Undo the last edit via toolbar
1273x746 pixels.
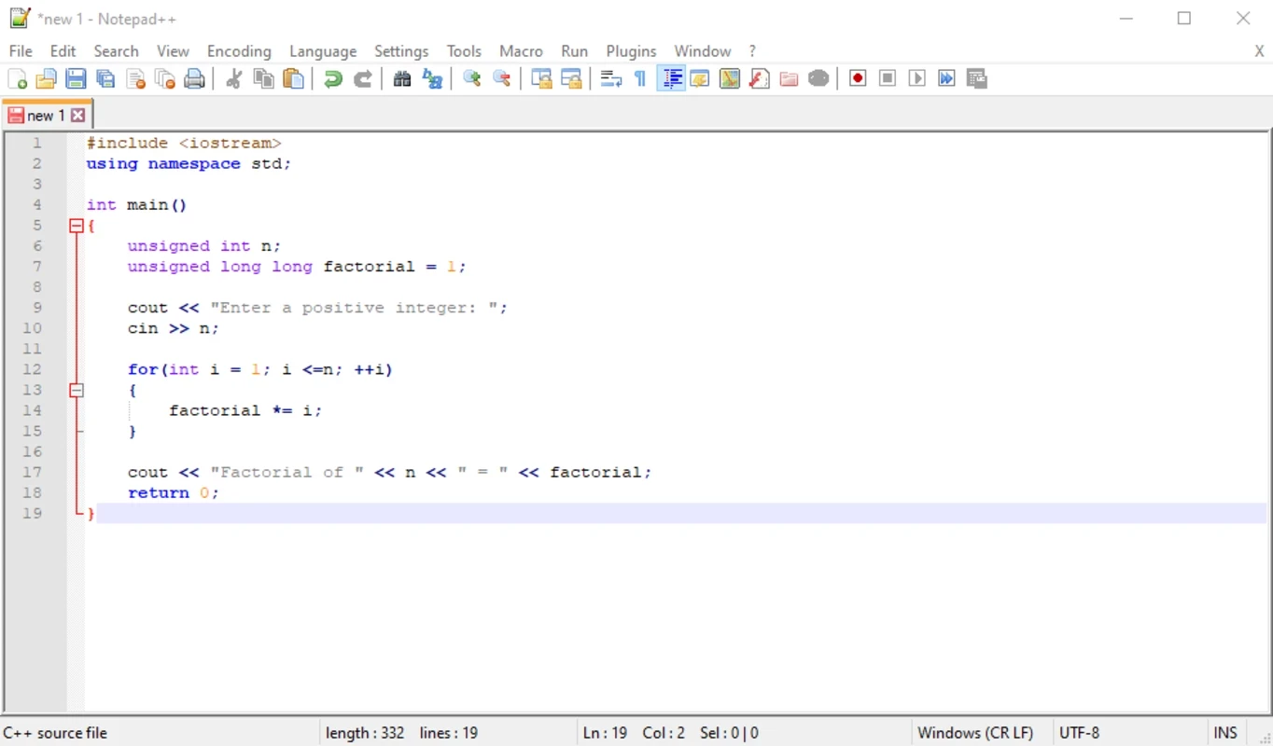[332, 79]
